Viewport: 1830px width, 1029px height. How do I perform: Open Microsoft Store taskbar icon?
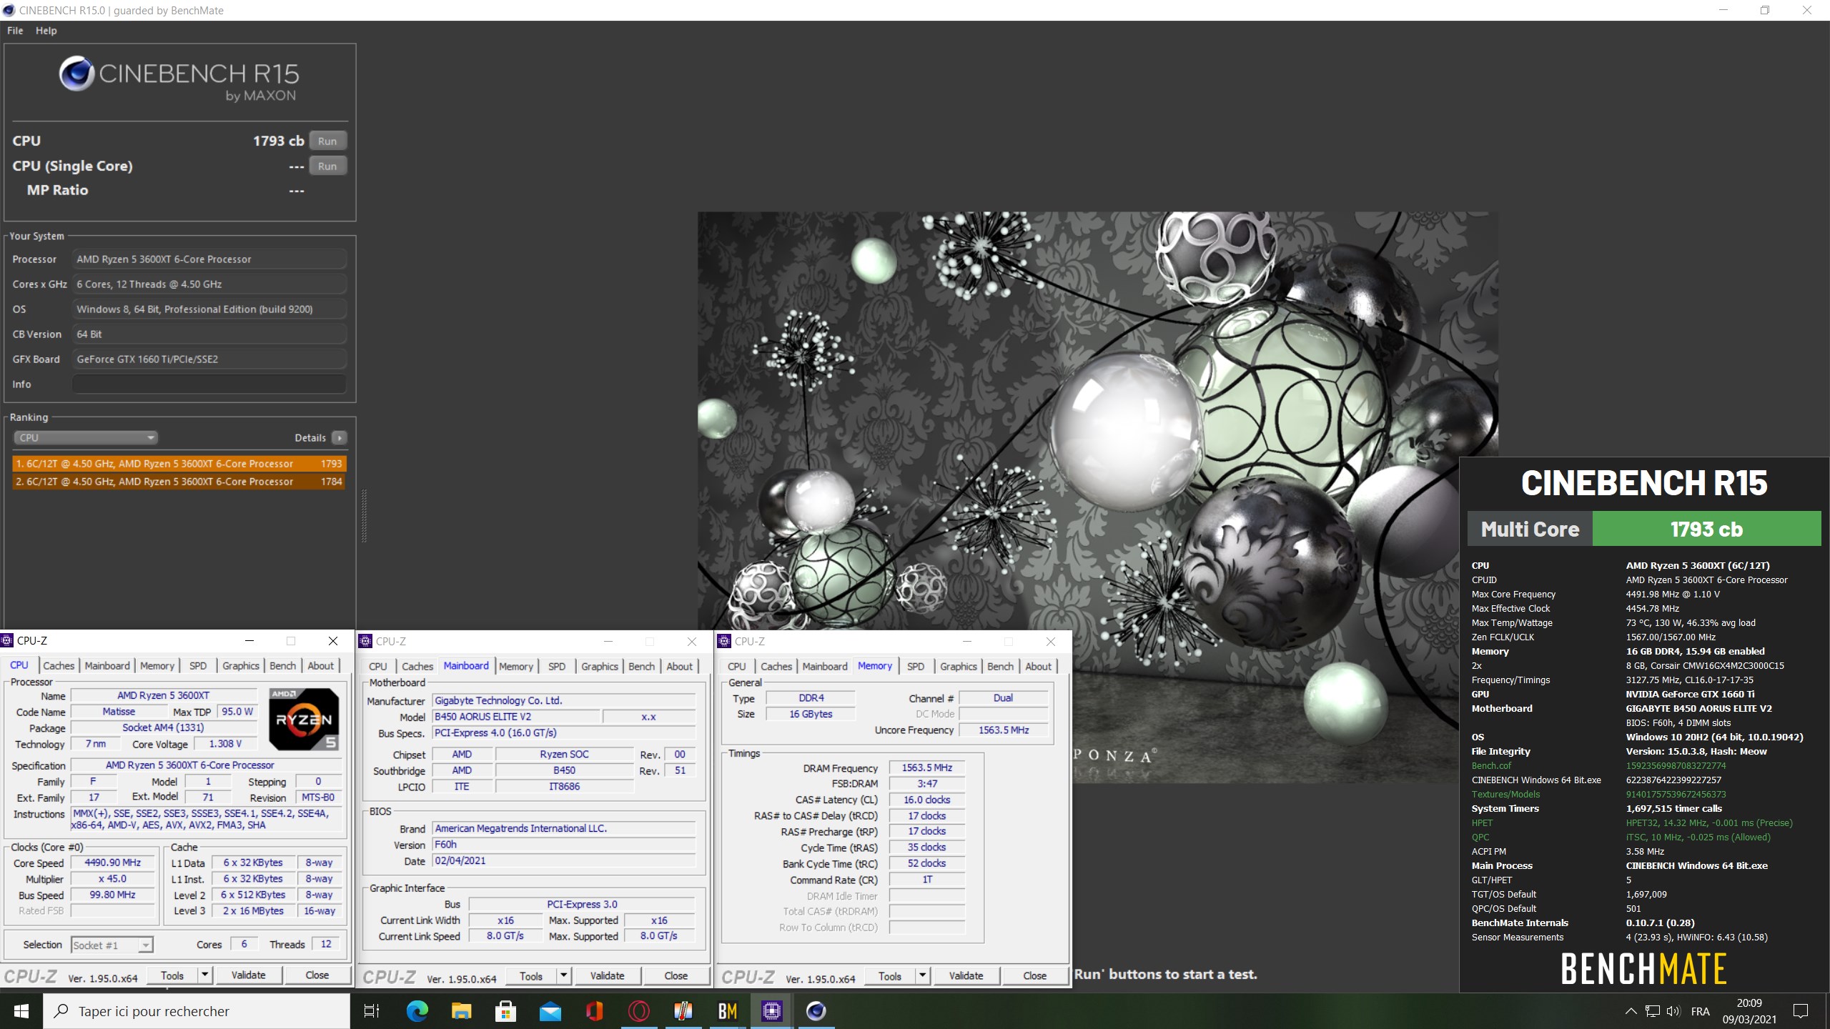(505, 1011)
